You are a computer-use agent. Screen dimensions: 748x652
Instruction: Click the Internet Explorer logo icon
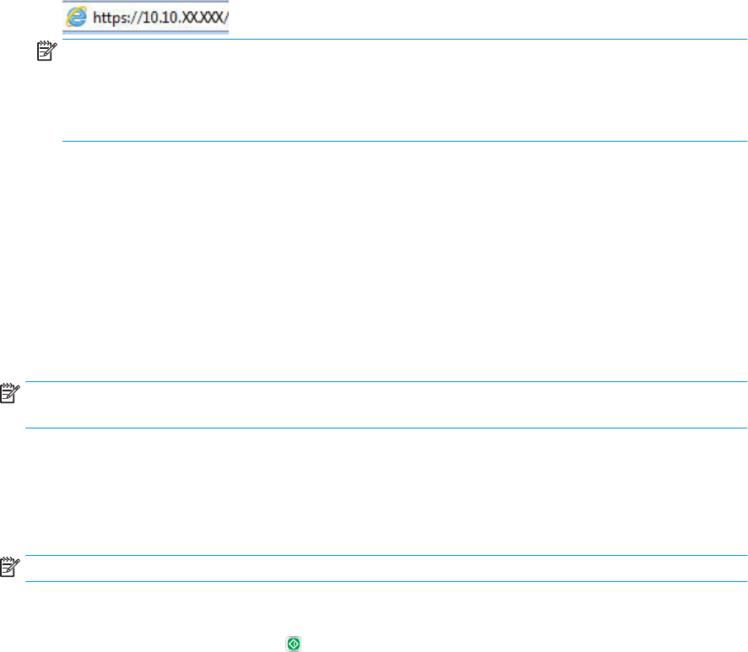click(76, 18)
